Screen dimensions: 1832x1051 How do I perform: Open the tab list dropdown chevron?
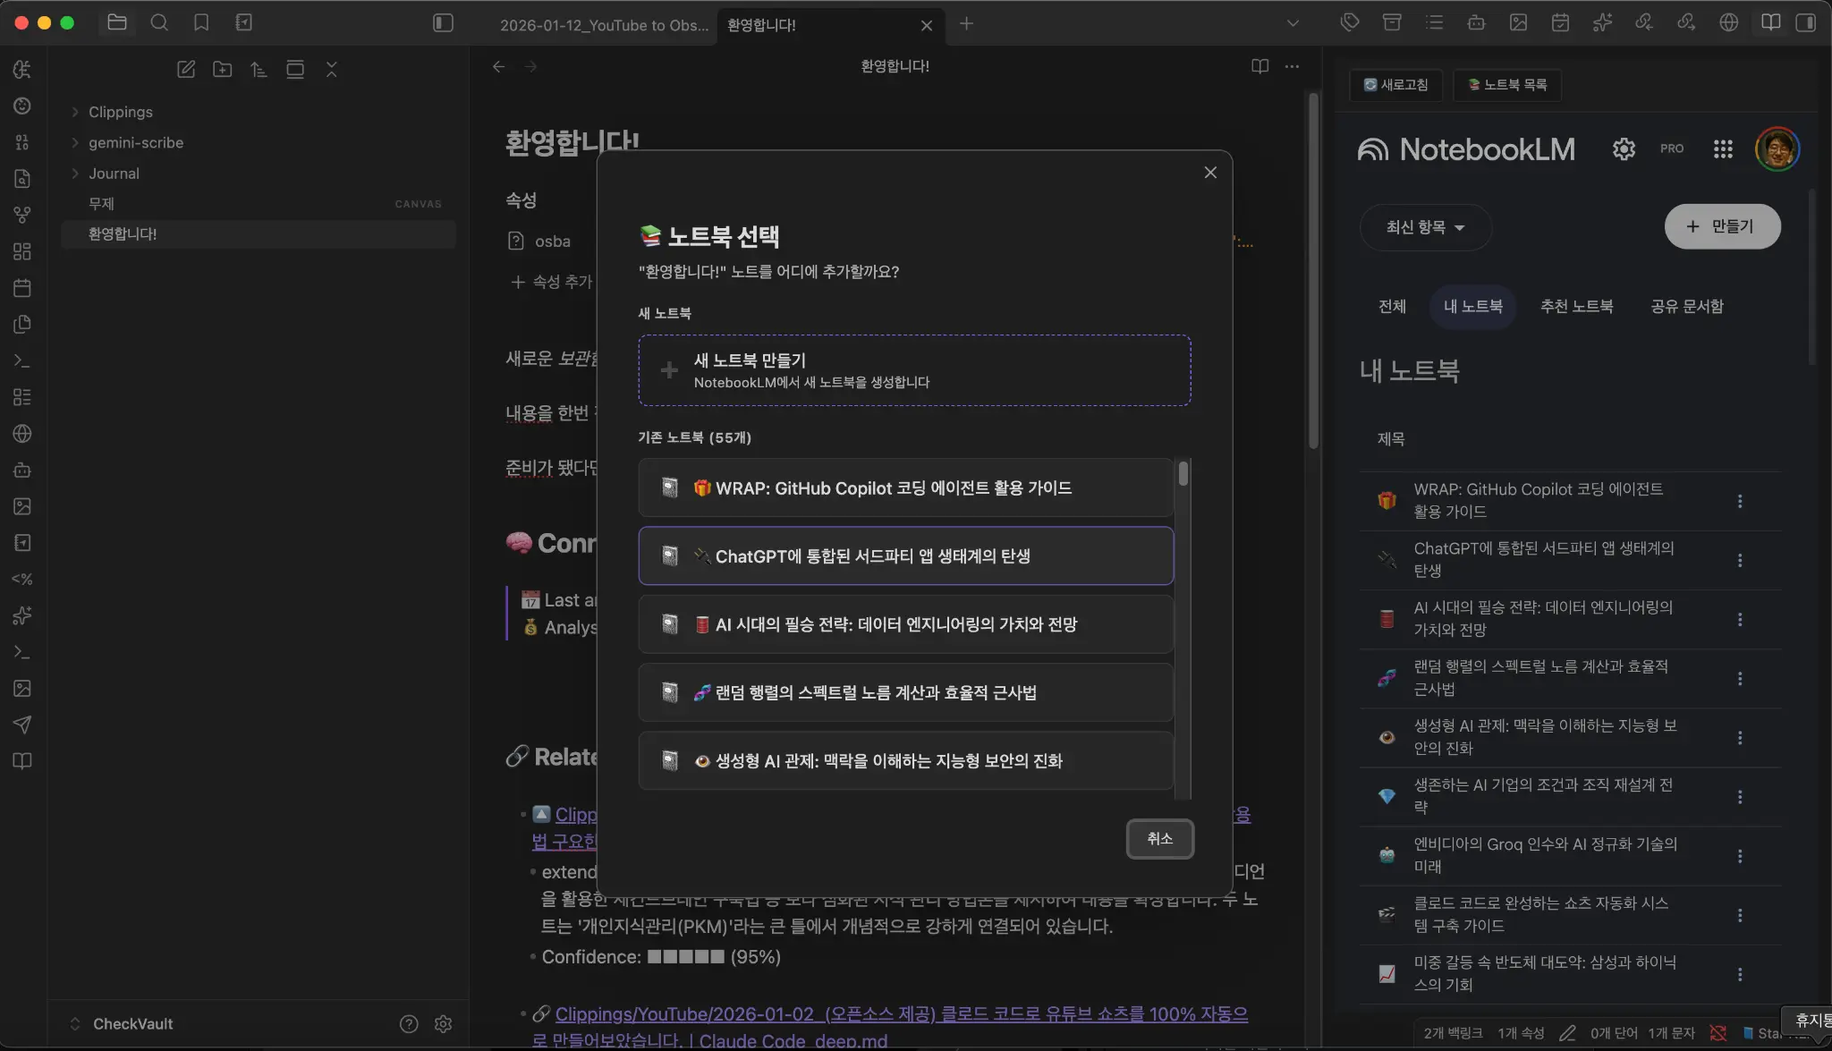point(1293,23)
